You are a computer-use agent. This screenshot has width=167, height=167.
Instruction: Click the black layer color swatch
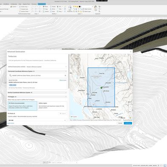(x=80, y=6)
